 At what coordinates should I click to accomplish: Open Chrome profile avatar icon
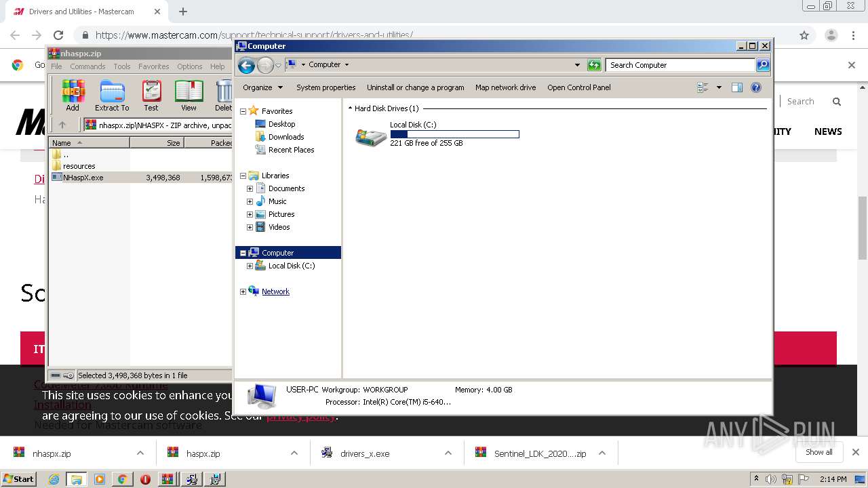(831, 35)
